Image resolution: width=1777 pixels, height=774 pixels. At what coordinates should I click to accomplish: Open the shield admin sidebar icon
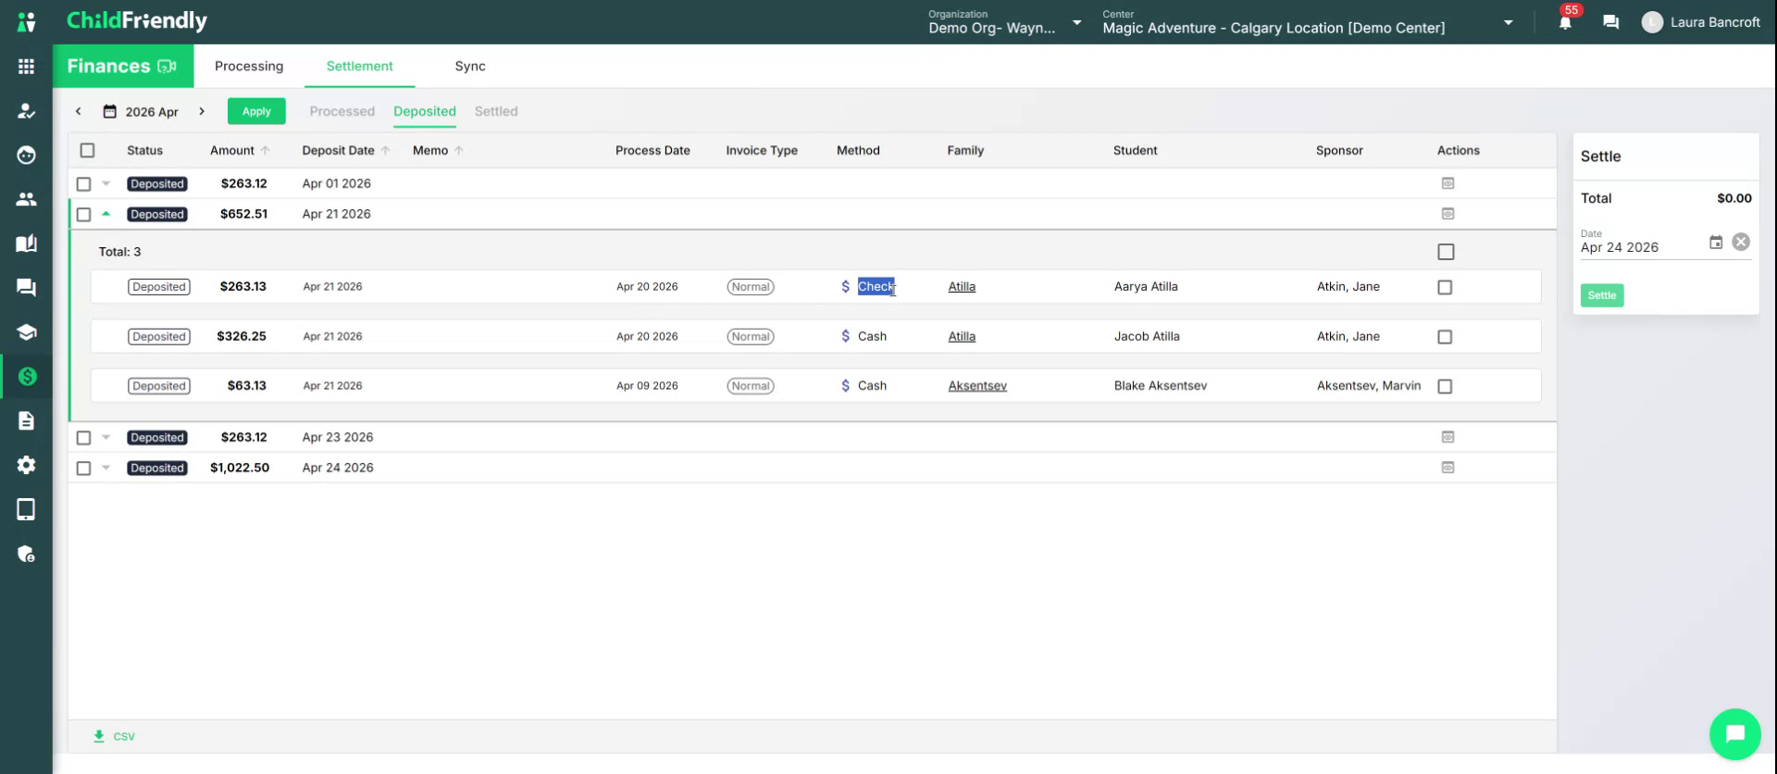26,554
